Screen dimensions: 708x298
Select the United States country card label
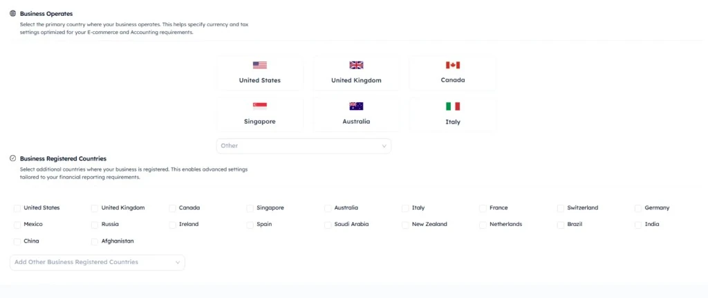[x=260, y=80]
